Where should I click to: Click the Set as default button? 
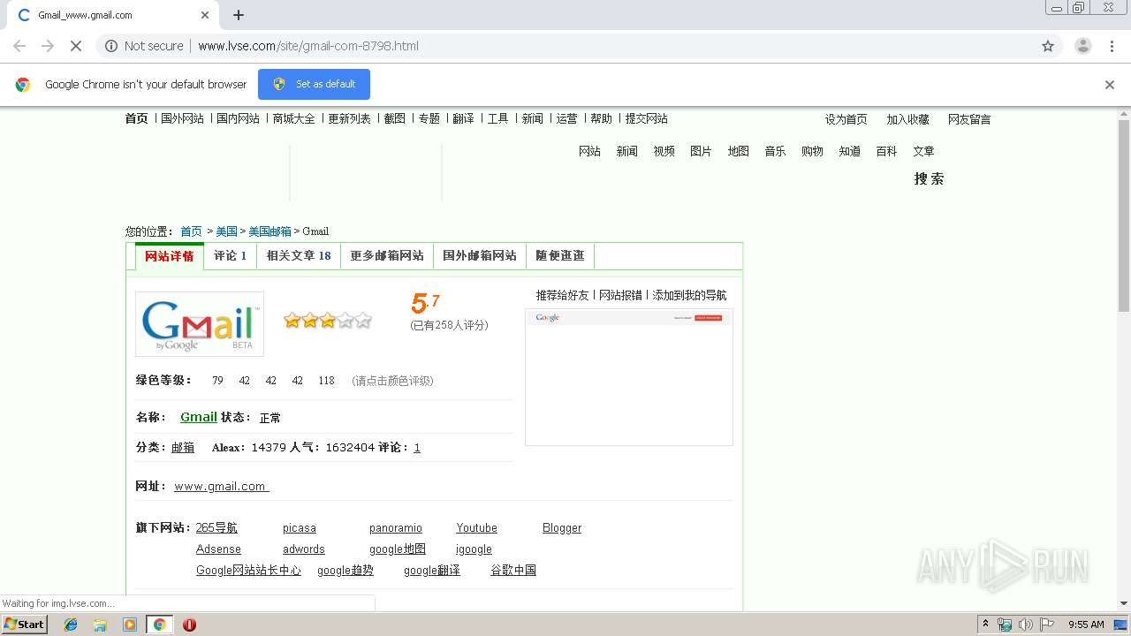[x=314, y=84]
